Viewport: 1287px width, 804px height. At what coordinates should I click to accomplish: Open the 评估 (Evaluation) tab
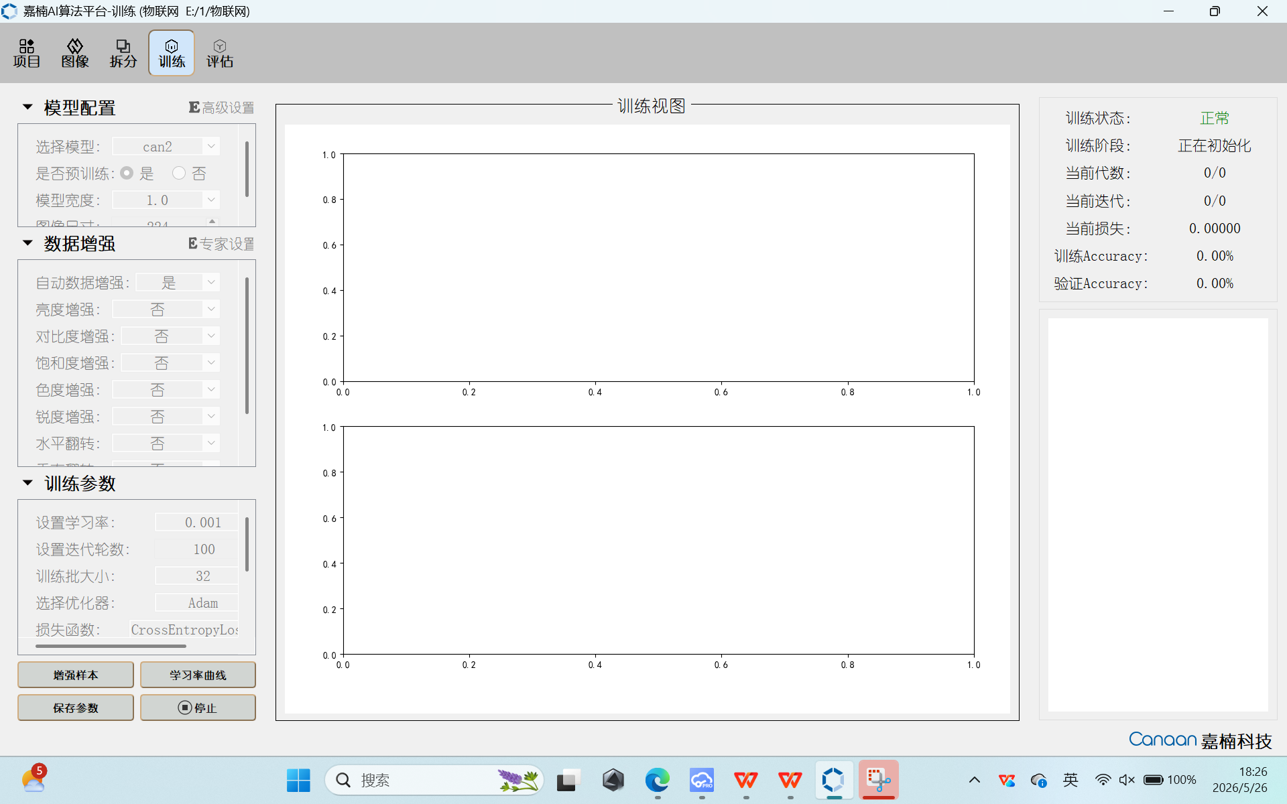tap(220, 54)
